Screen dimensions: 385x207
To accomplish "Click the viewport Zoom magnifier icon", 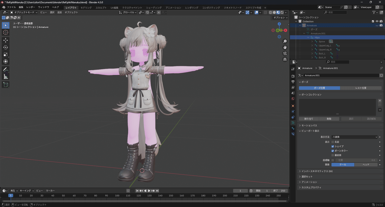I will pyautogui.click(x=285, y=41).
